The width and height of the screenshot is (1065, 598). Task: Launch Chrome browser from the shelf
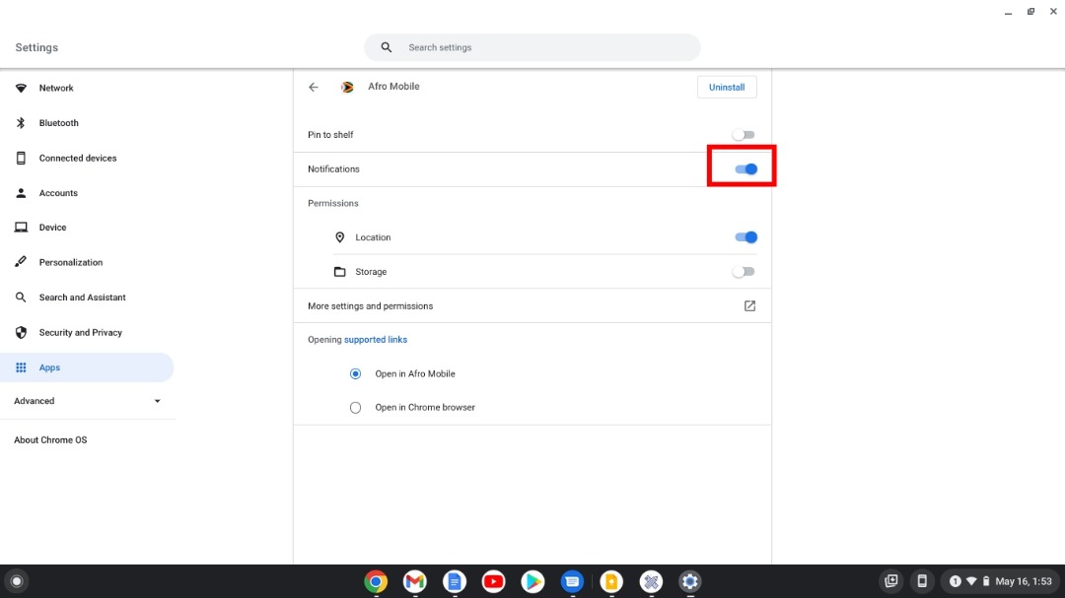tap(376, 581)
